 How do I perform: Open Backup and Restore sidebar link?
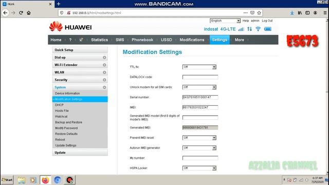coord(68,122)
